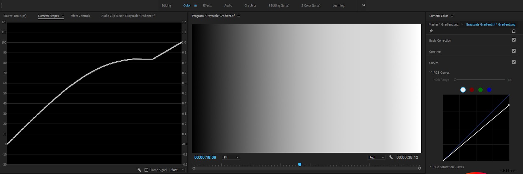
Task: Open the Source (no clips) tab
Action: coord(15,16)
